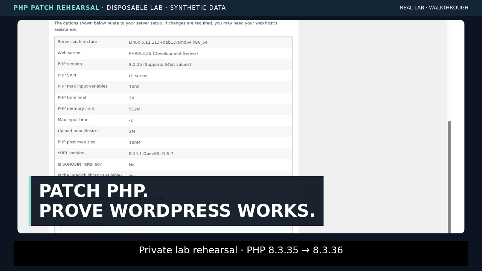The height and width of the screenshot is (271, 482).
Task: Click the server setup intro paragraph
Action: (166, 26)
